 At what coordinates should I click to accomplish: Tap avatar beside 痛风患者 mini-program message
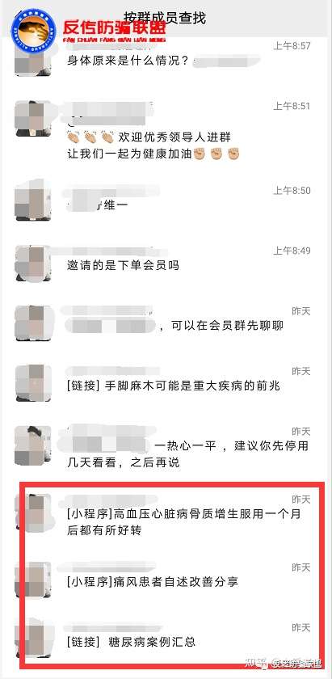32,580
